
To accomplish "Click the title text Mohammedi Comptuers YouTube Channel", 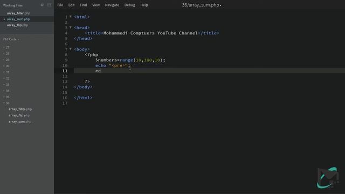I will pyautogui.click(x=150, y=33).
